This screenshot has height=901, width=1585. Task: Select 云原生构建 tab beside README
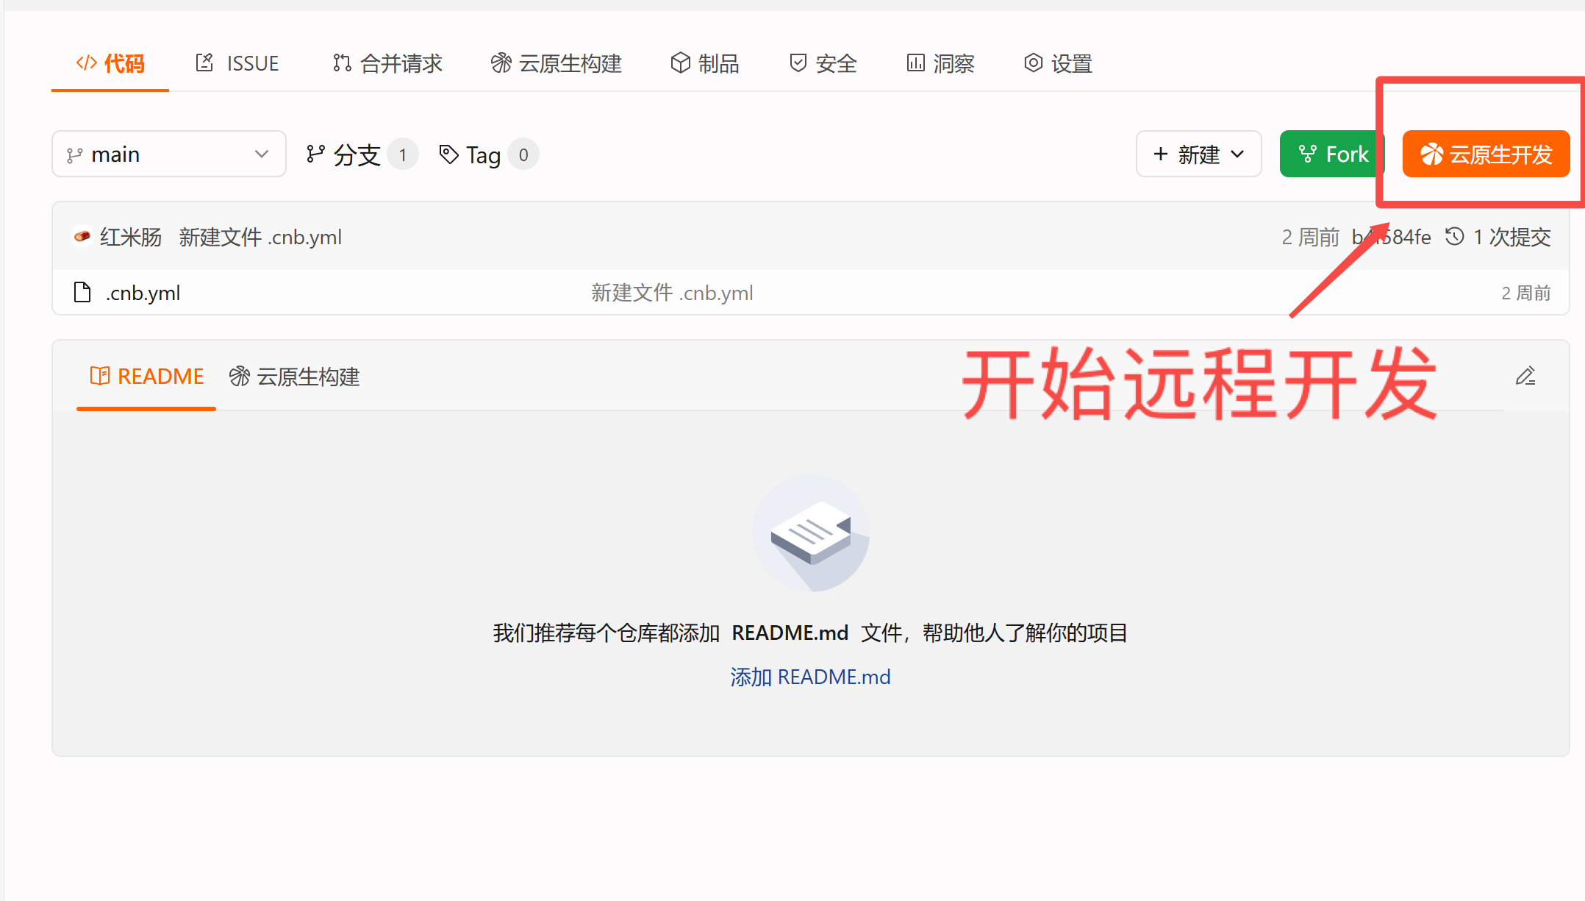pyautogui.click(x=295, y=377)
